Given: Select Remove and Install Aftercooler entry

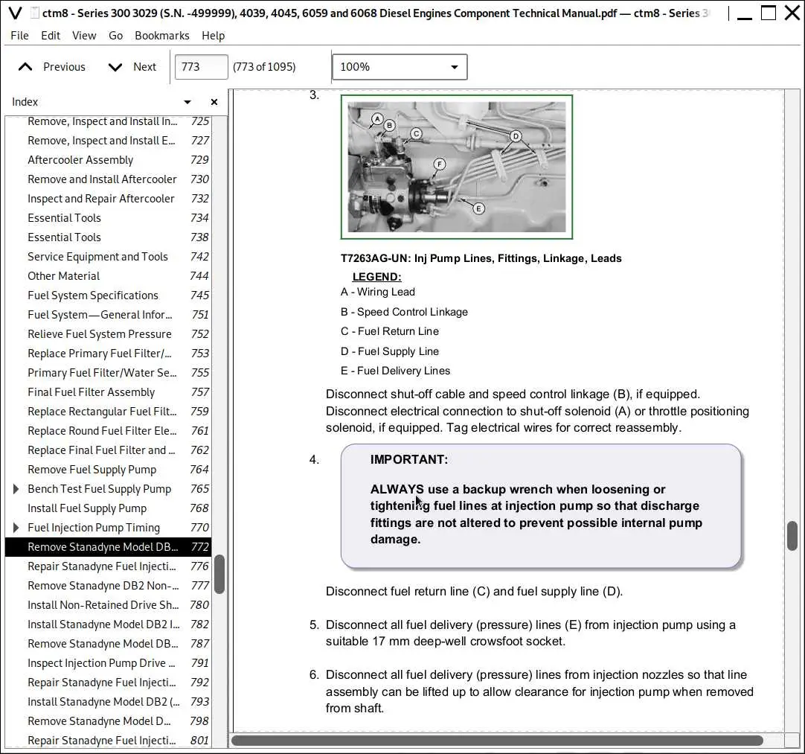Looking at the screenshot, I should coord(108,179).
